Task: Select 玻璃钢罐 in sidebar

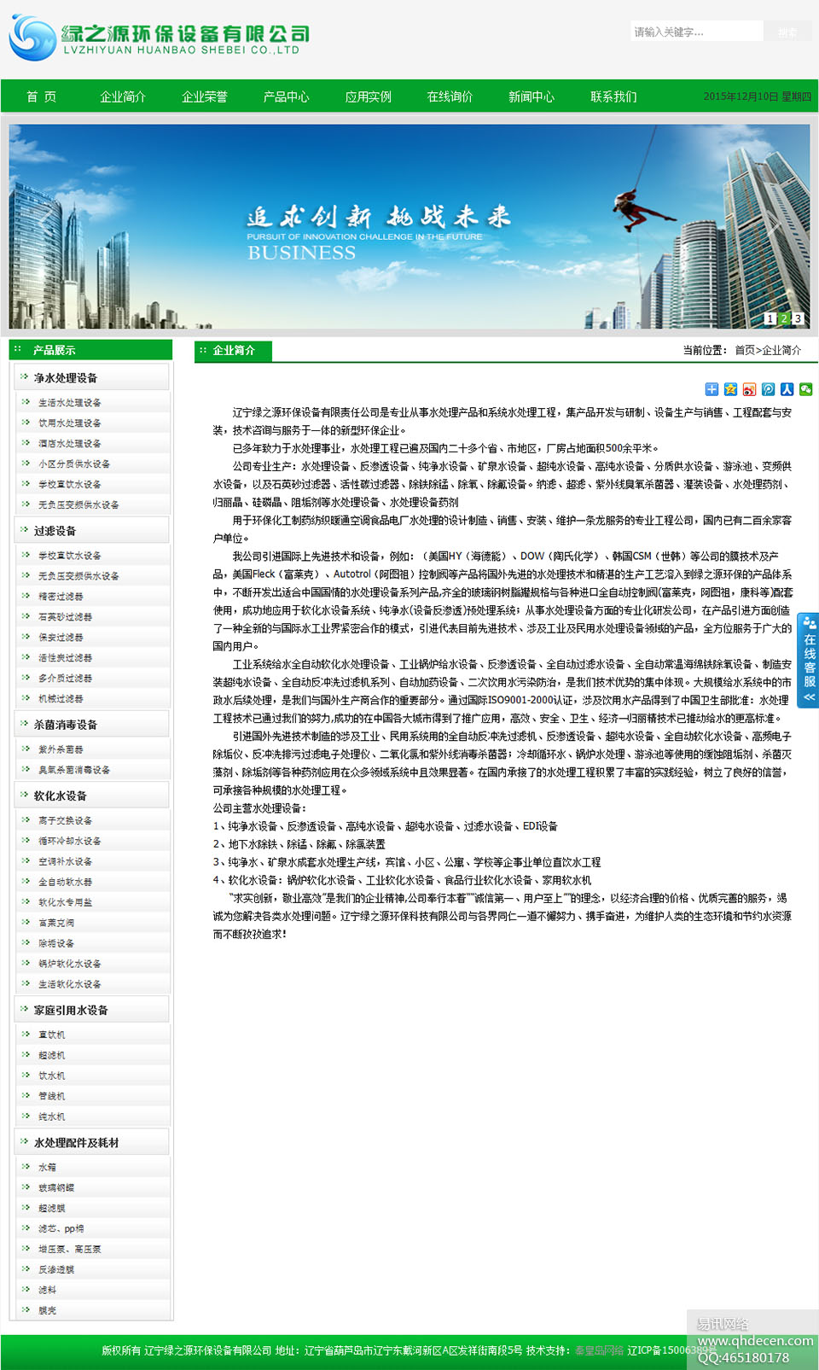Action: coord(56,1187)
